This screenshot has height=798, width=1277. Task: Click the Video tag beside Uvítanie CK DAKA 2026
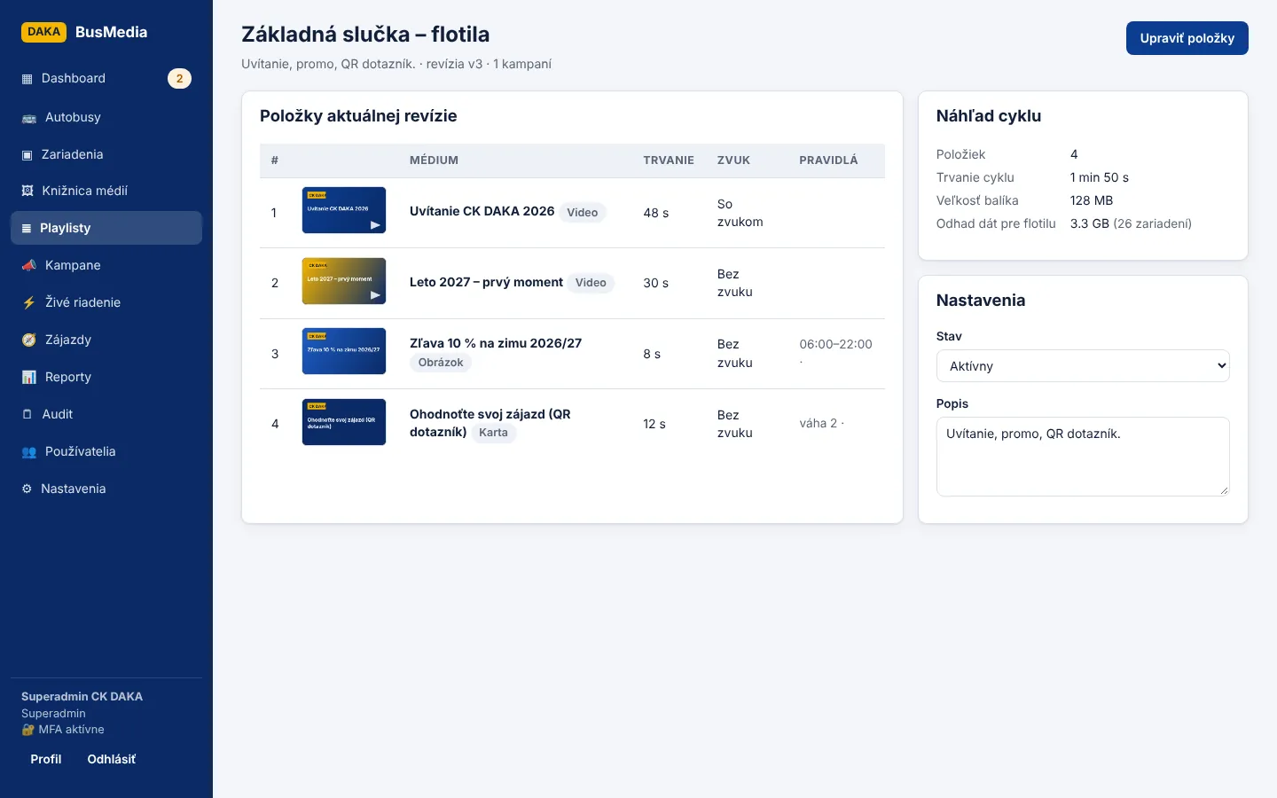(x=583, y=213)
